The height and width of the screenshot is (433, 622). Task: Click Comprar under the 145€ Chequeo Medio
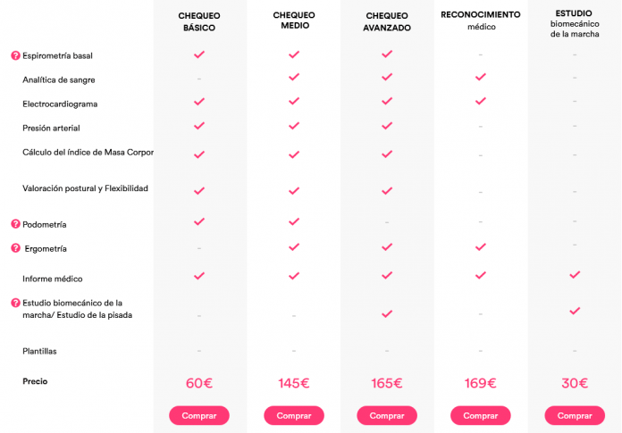[x=294, y=415]
